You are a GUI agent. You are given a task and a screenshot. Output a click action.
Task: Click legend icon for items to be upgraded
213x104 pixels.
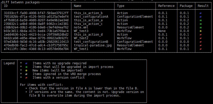[26, 67]
